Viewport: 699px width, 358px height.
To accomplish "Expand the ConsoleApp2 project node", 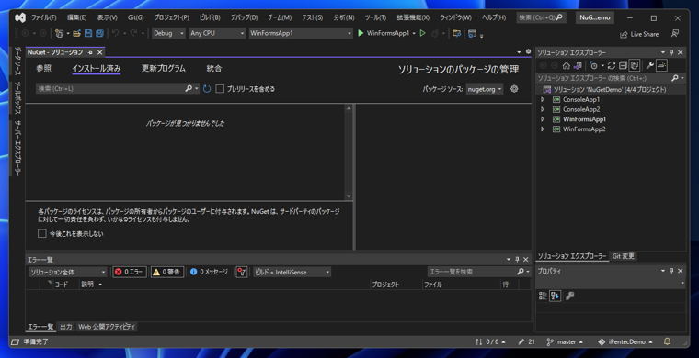I will (x=543, y=109).
